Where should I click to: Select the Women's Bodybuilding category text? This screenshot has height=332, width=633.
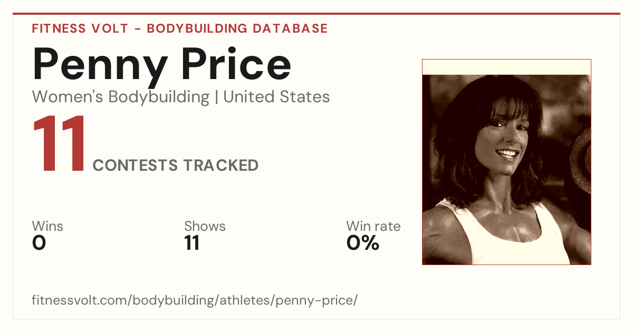(121, 97)
